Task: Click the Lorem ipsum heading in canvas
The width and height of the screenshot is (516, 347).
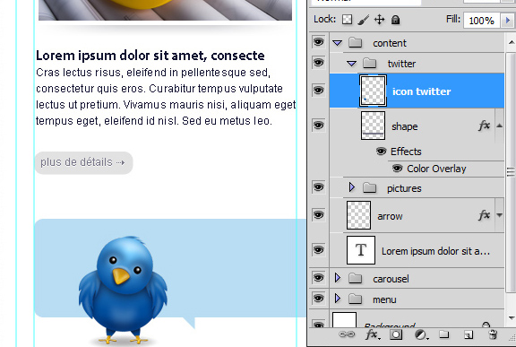Action: click(150, 56)
